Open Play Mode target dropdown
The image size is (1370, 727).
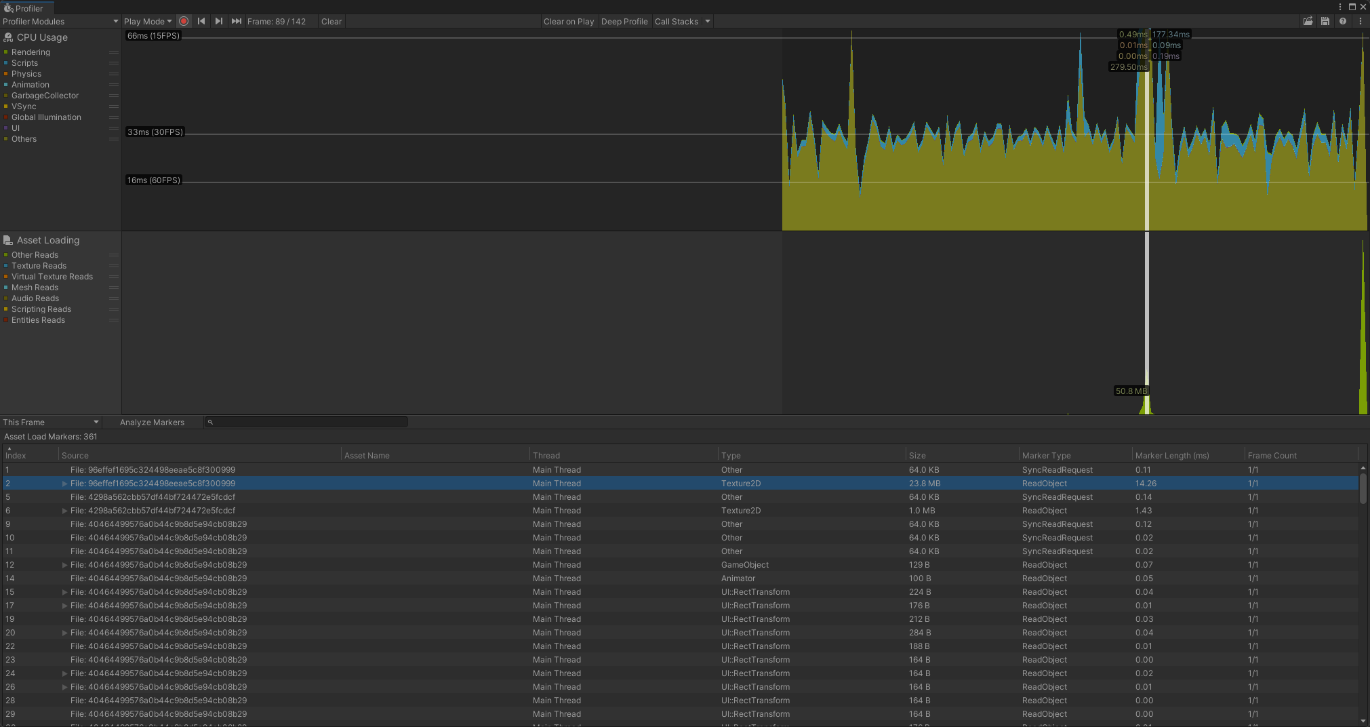(x=148, y=22)
